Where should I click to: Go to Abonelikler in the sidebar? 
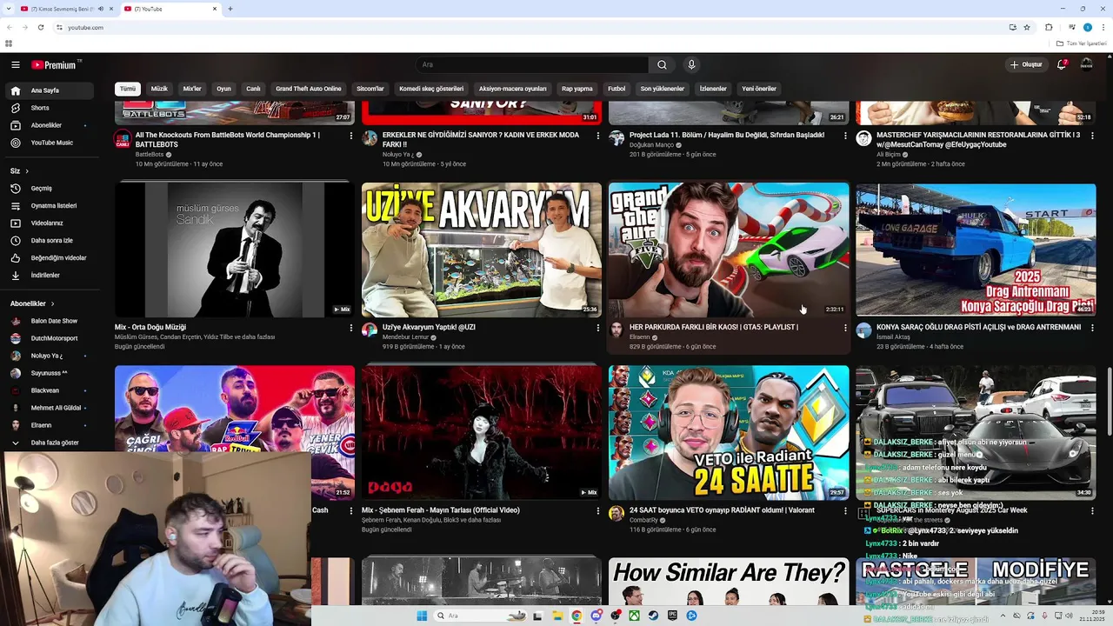tap(51, 125)
